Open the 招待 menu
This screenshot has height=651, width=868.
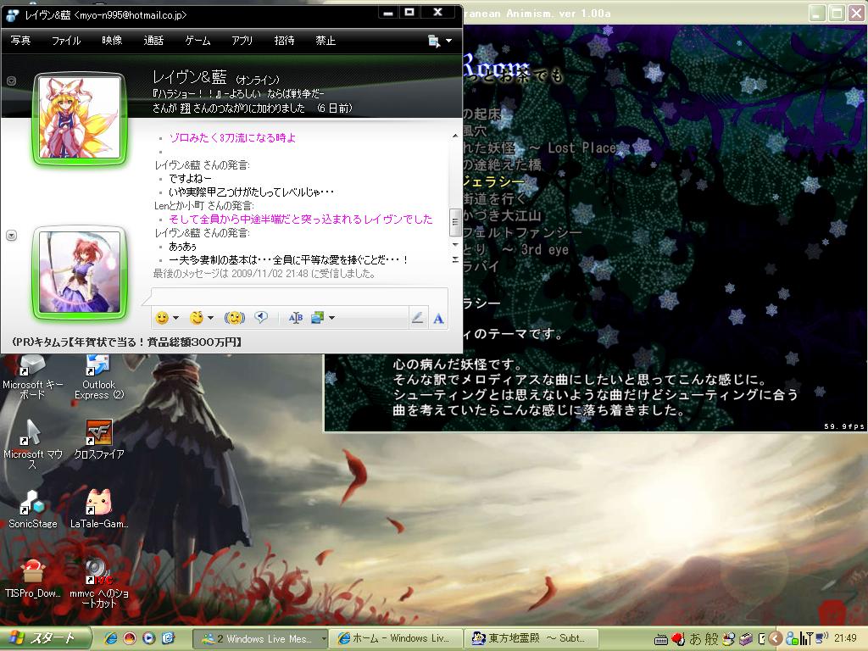point(284,41)
